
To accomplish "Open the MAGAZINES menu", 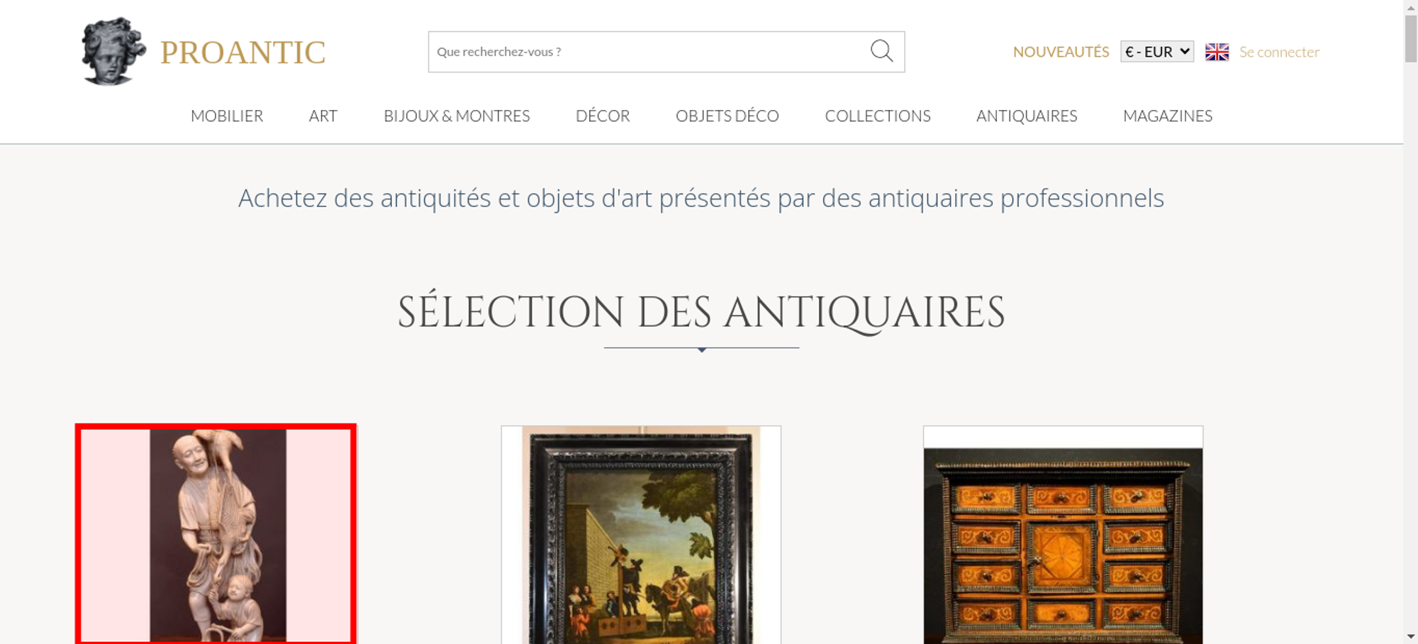I will pyautogui.click(x=1168, y=116).
